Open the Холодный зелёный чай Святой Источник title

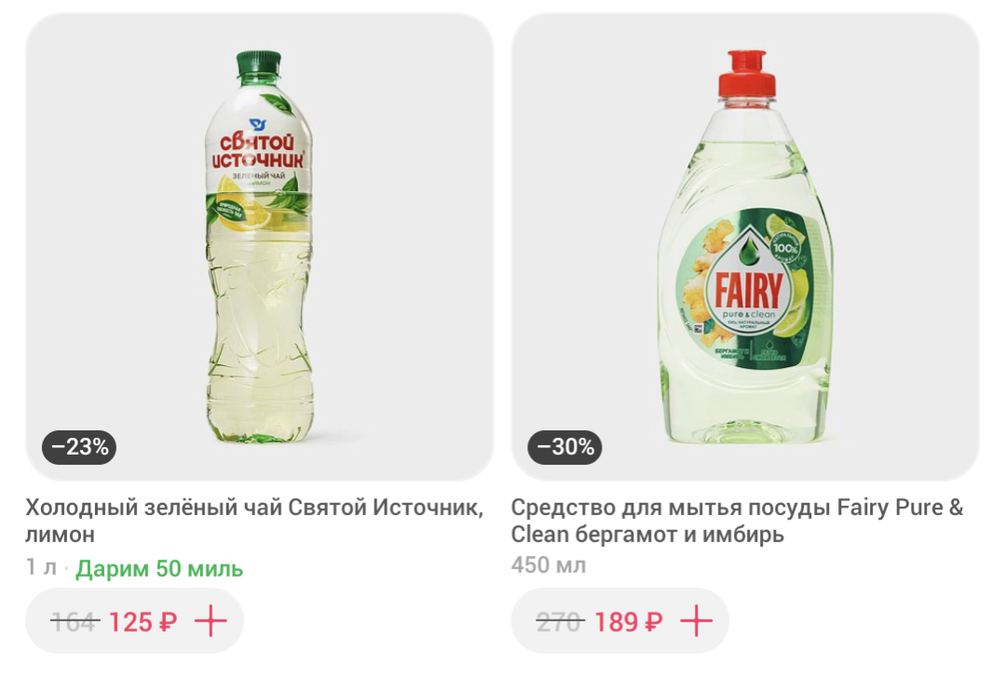point(254,521)
